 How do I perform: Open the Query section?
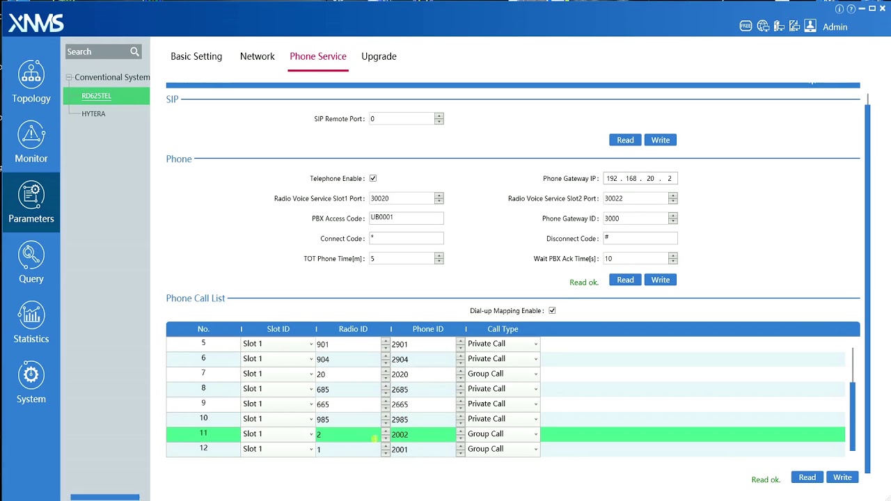(x=31, y=262)
